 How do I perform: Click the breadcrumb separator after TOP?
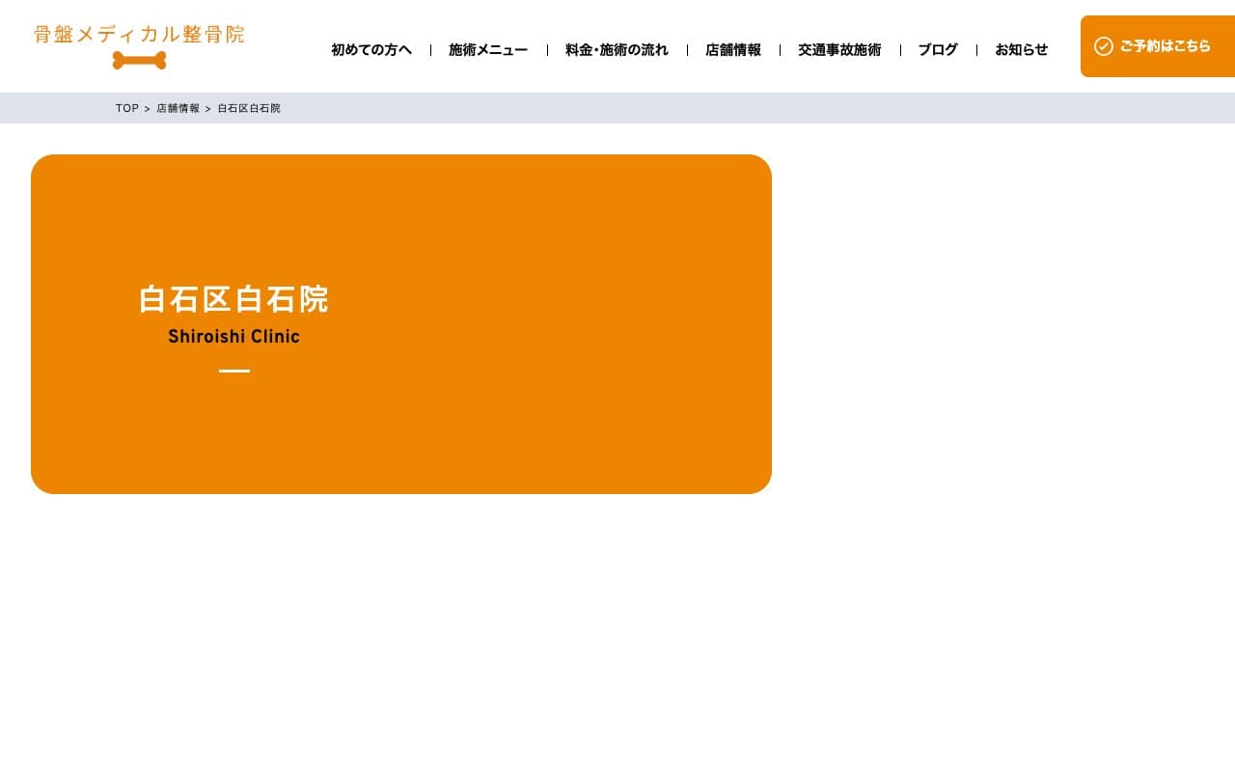pos(147,108)
